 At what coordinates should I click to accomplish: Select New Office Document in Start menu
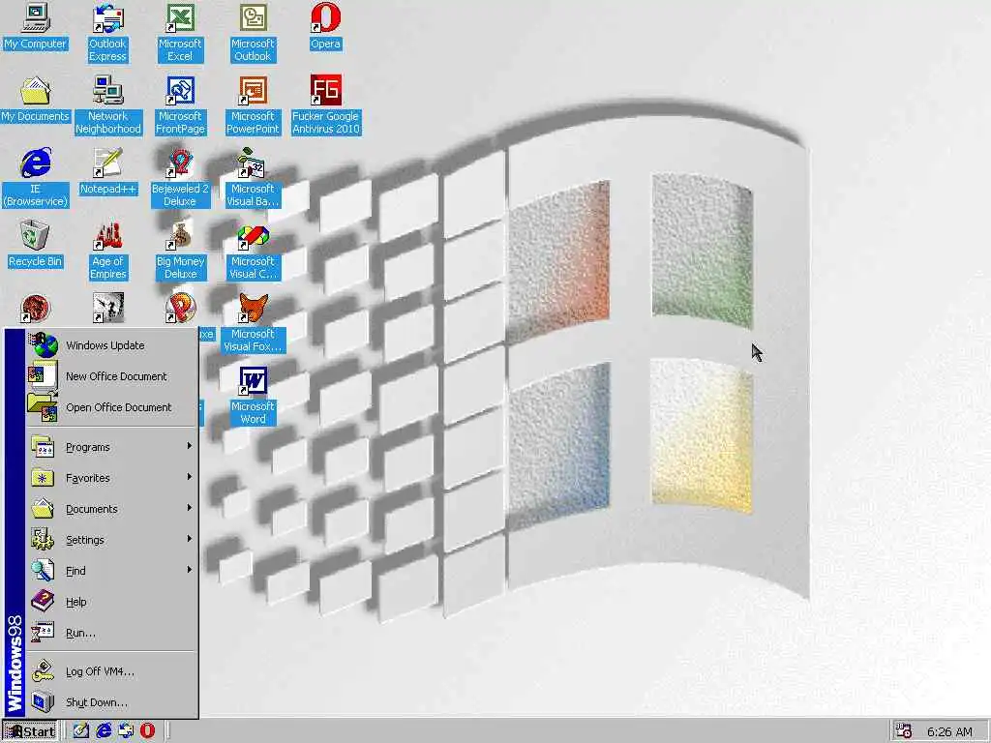coord(112,376)
